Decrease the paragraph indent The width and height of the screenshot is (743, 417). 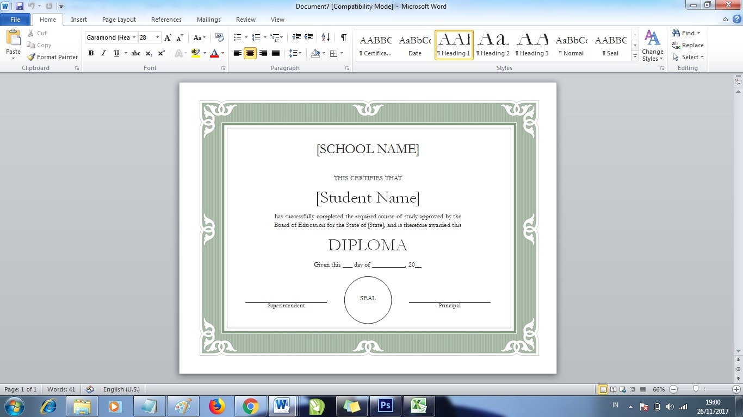(x=296, y=37)
